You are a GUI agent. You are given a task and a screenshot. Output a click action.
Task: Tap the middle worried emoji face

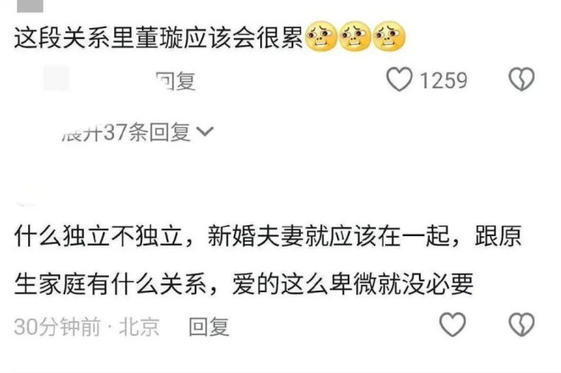coord(354,37)
